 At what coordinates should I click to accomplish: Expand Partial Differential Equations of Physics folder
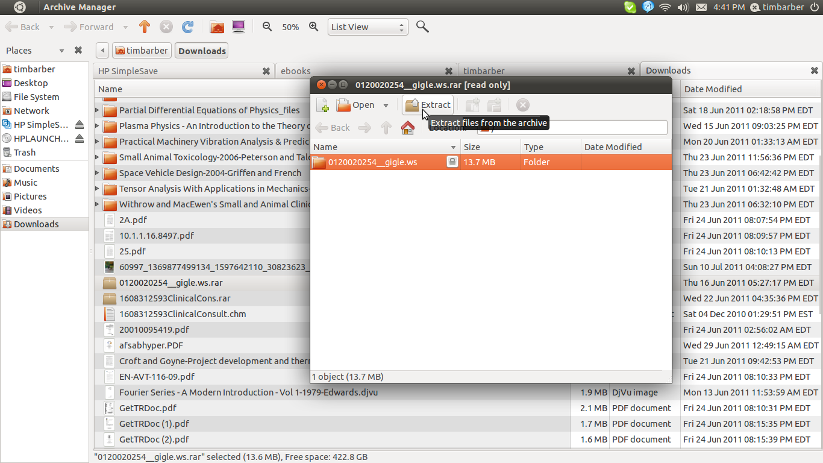[x=97, y=110]
